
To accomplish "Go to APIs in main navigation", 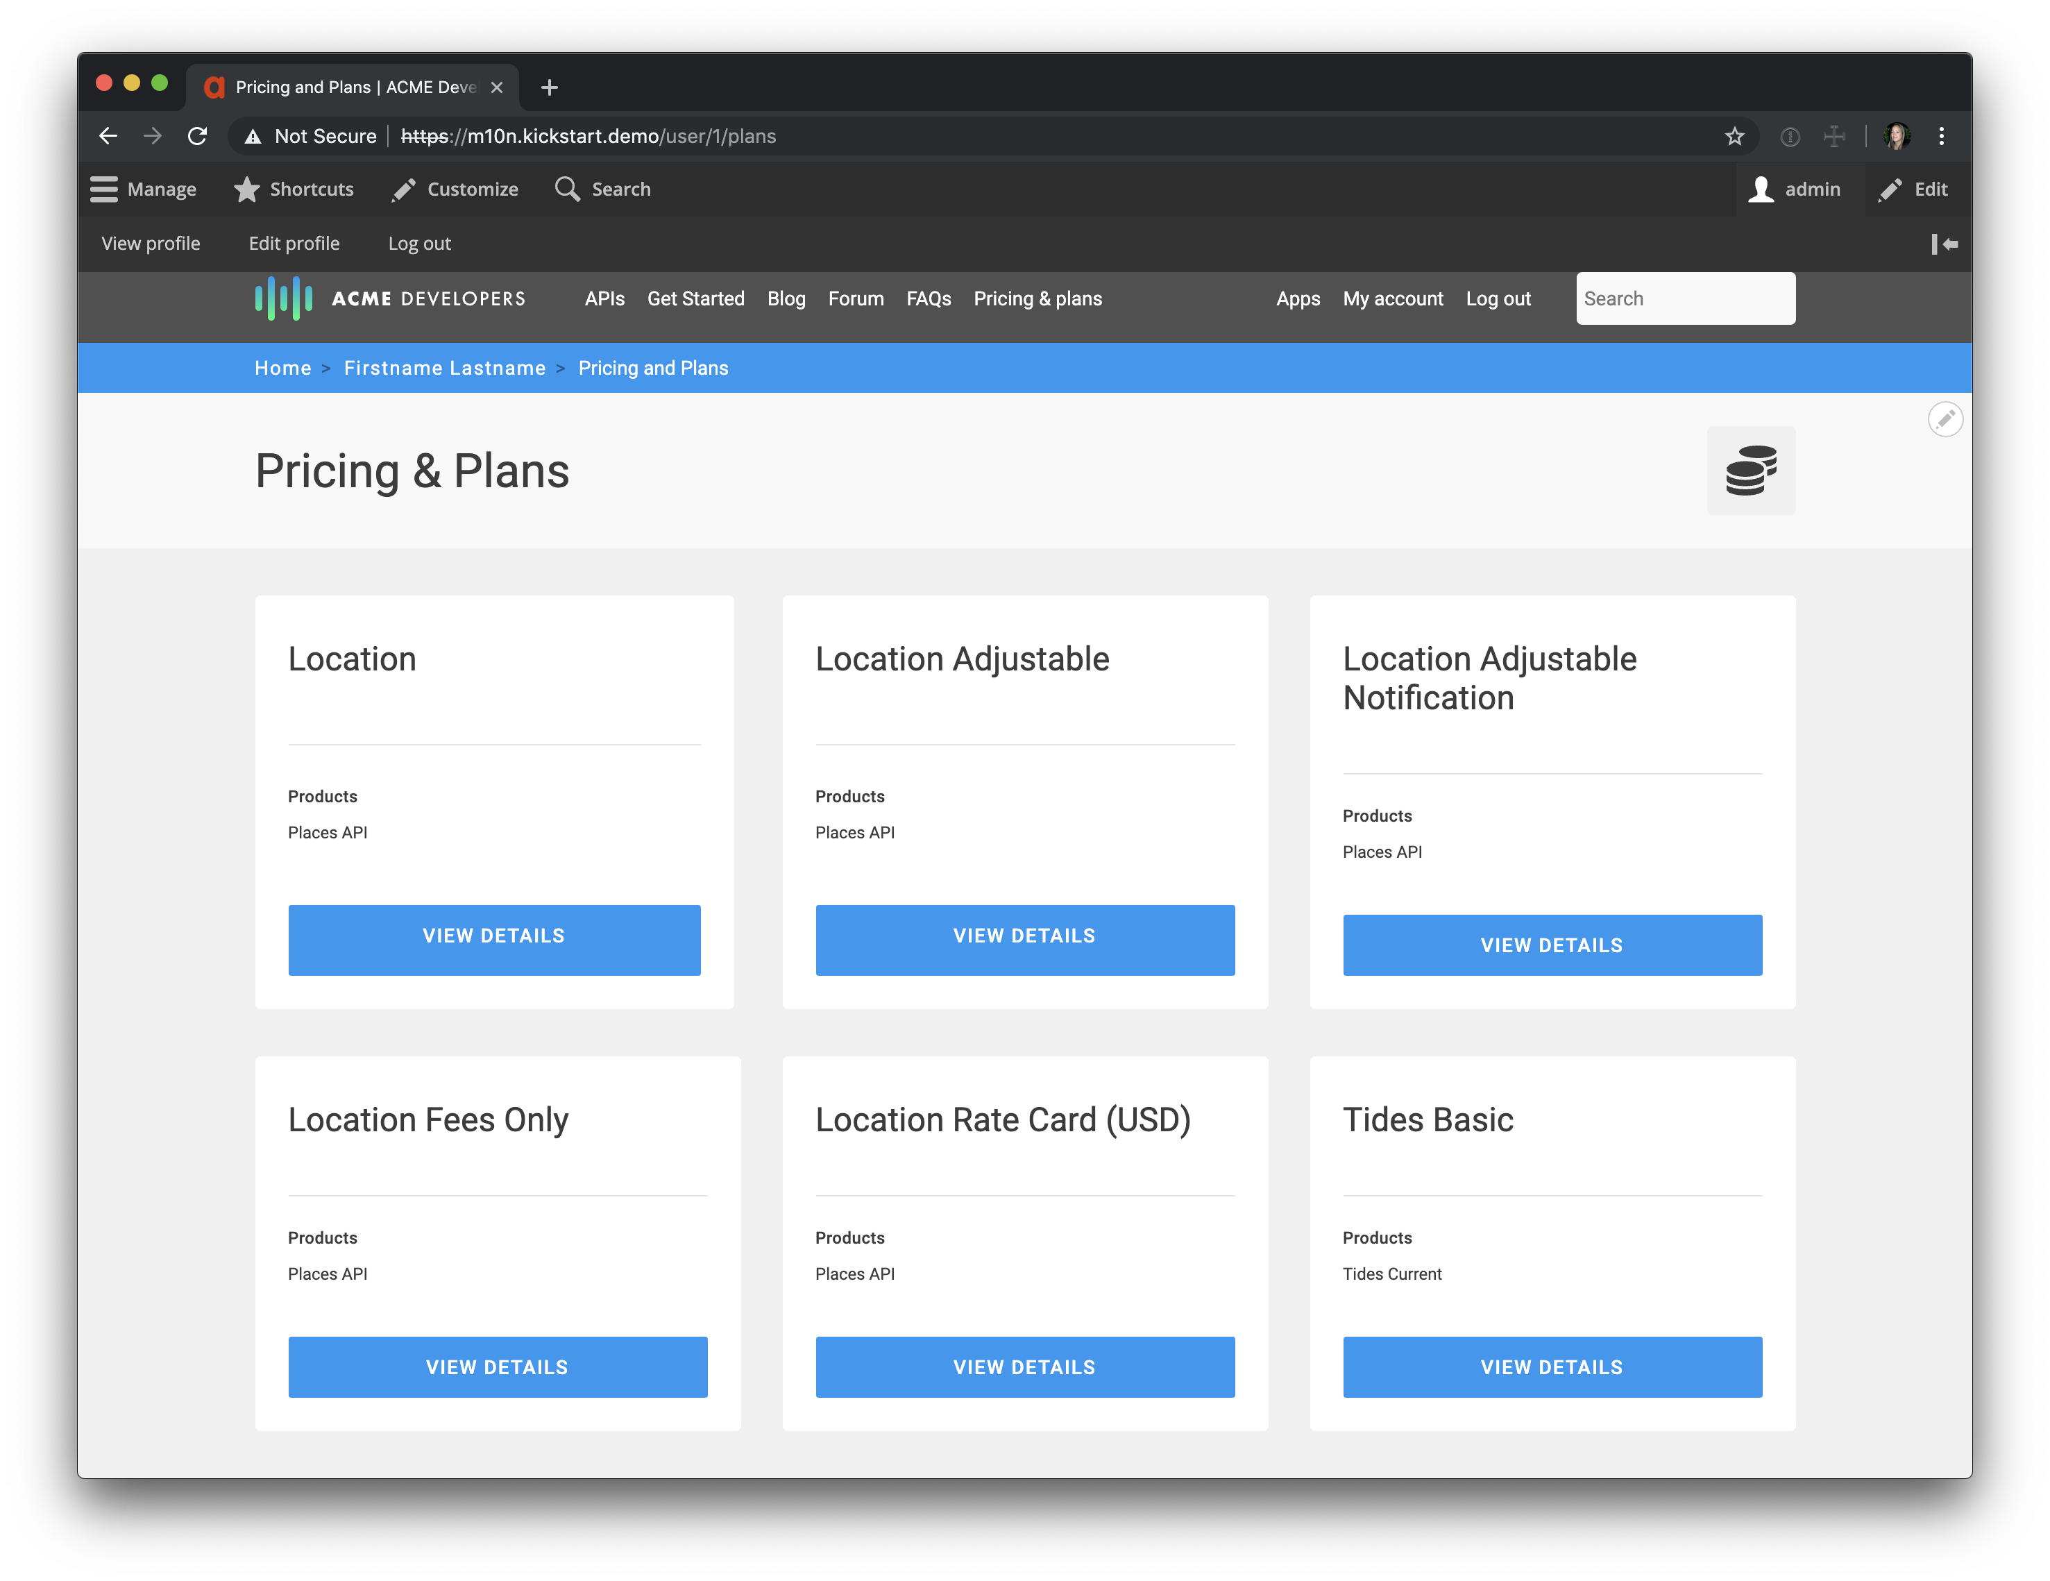I will coord(604,298).
